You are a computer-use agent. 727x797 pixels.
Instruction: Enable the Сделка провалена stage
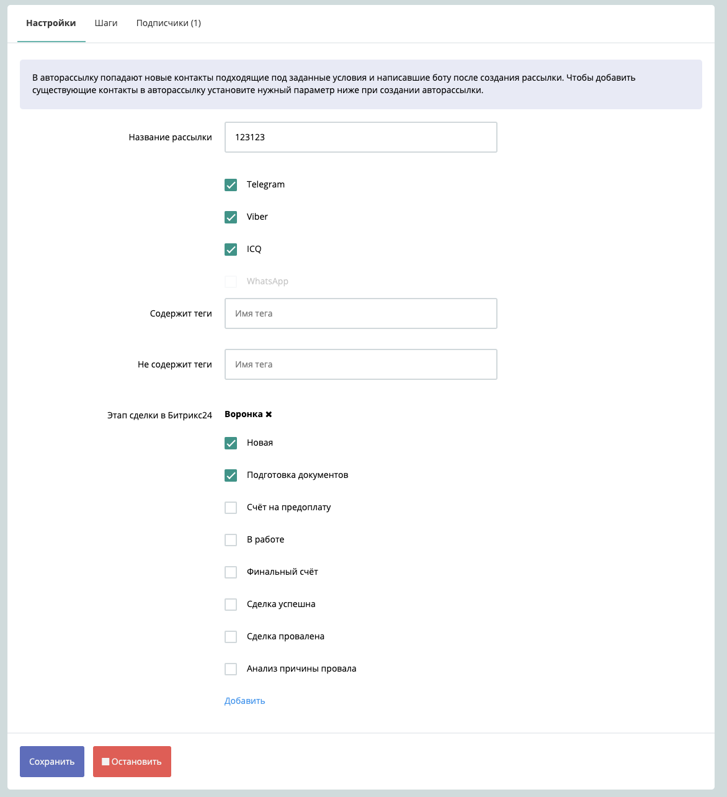[x=231, y=637]
